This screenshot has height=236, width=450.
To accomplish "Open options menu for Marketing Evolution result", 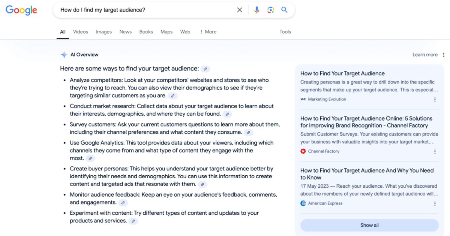I will 435,100.
